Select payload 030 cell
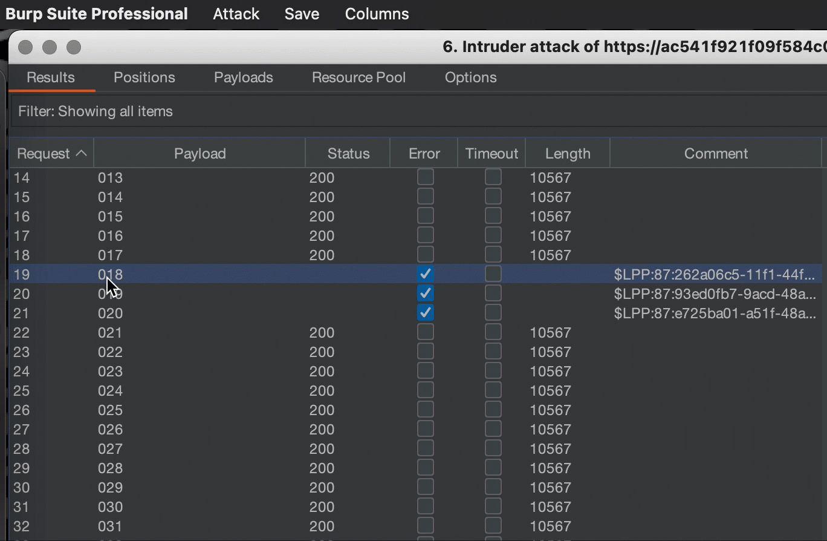 coord(110,507)
